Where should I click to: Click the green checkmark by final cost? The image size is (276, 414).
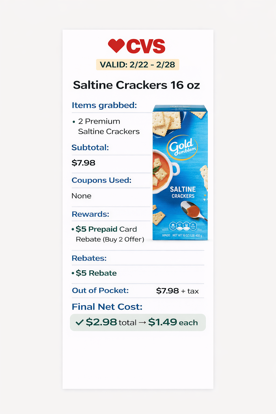80,322
